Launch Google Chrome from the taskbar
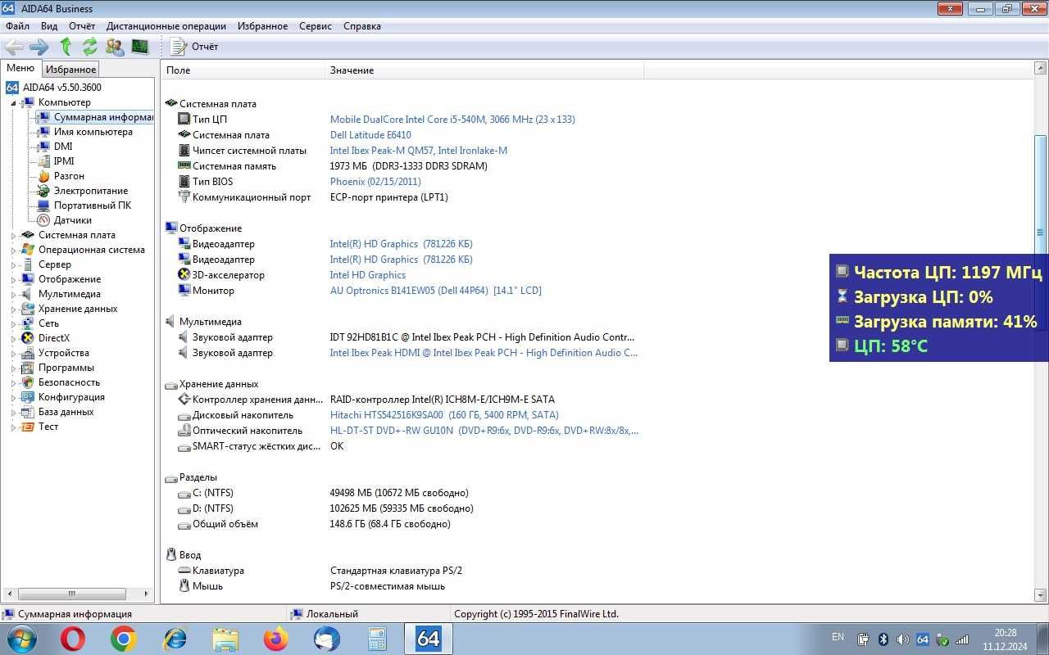The width and height of the screenshot is (1049, 655). (124, 639)
